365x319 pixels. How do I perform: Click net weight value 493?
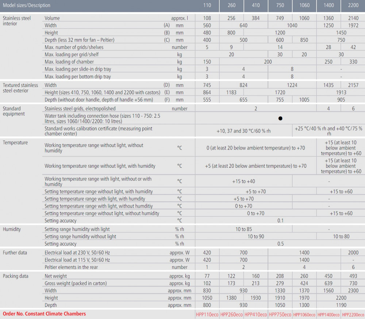353,276
